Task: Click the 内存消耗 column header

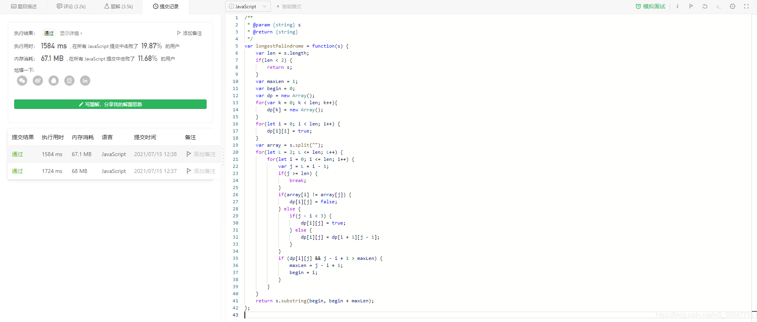Action: pos(83,137)
